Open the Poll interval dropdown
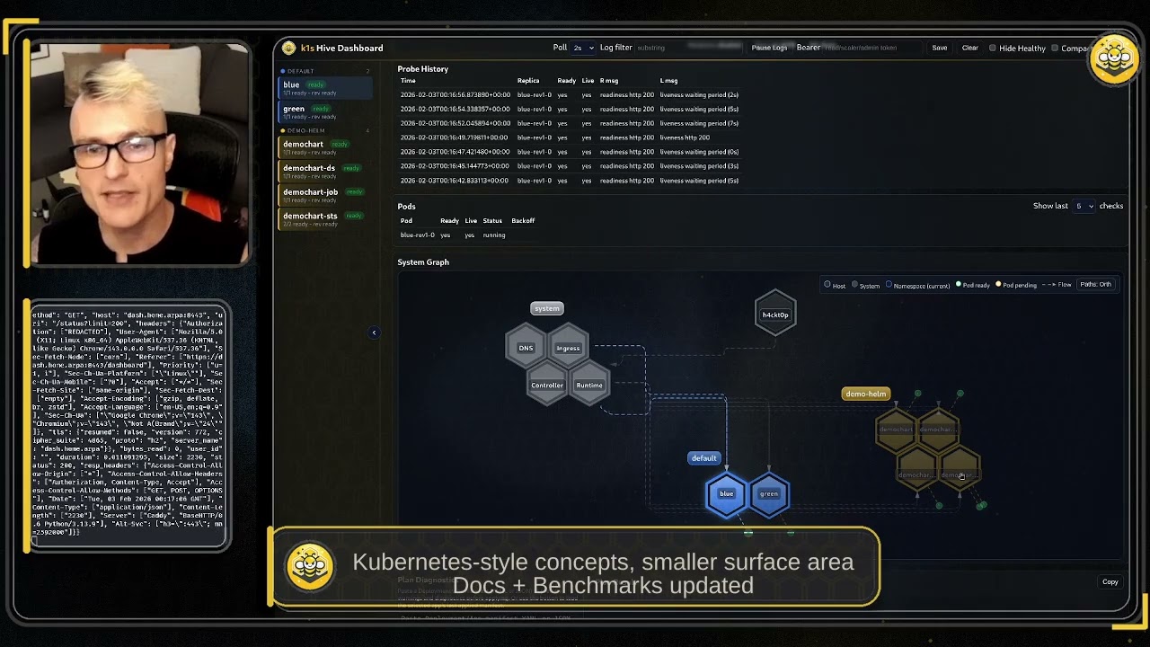This screenshot has width=1150, height=647. [x=584, y=48]
